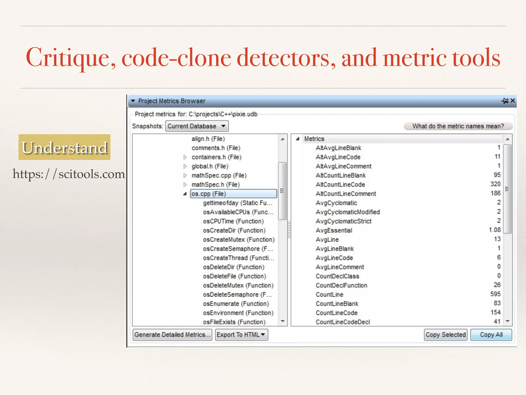Image resolution: width=526 pixels, height=395 pixels.
Task: Select os.cpp (File) entry
Action: click(x=233, y=194)
